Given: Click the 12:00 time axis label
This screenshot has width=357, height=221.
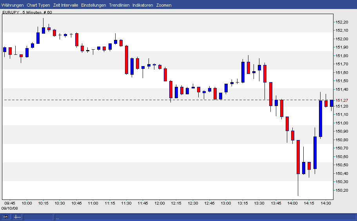Looking at the screenshot, I should [x=159, y=203].
